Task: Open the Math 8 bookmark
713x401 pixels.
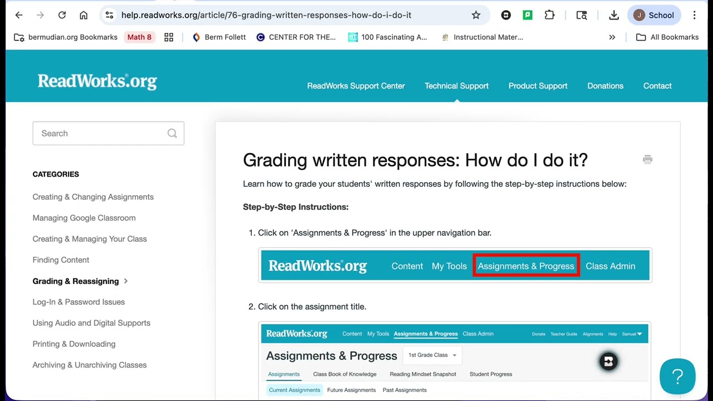Action: coord(139,37)
